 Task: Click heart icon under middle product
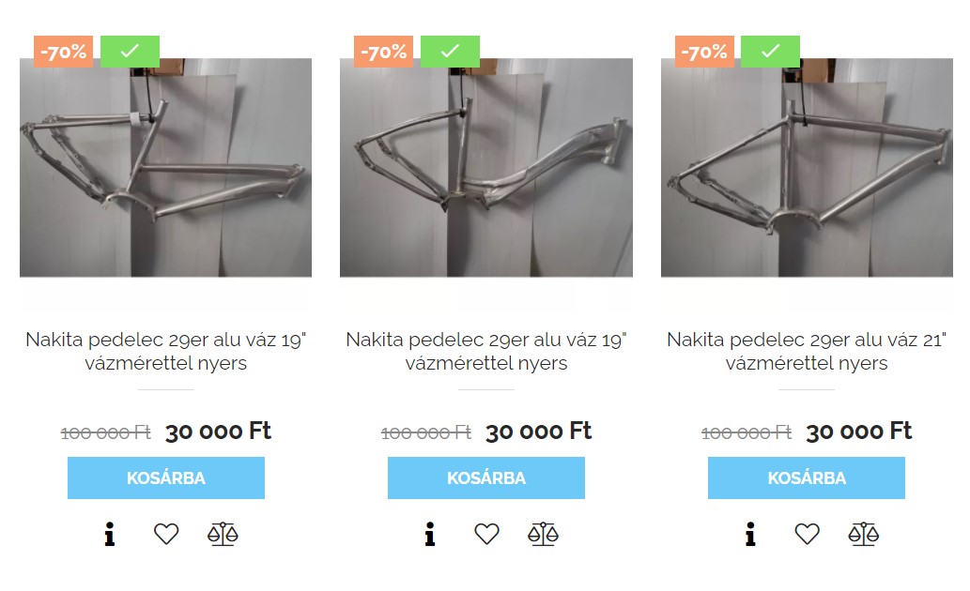486,534
